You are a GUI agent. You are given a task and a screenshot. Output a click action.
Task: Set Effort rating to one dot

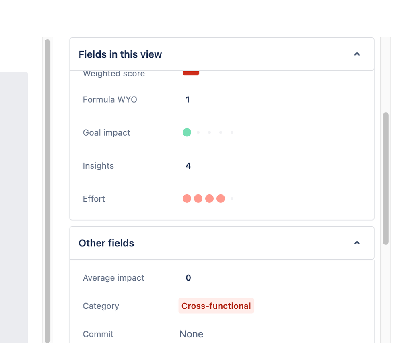coord(187,198)
